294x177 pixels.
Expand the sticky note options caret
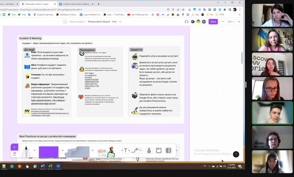click(92, 150)
